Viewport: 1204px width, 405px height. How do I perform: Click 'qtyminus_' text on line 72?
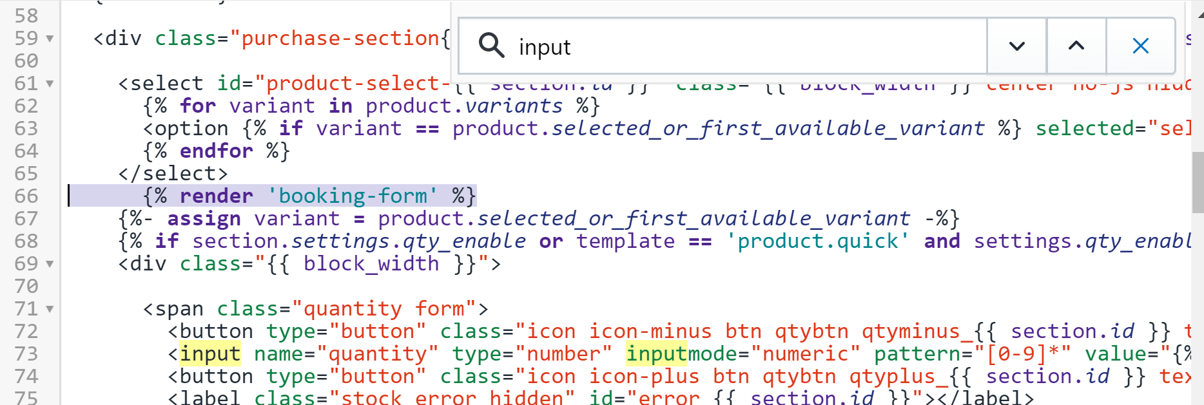click(x=917, y=331)
